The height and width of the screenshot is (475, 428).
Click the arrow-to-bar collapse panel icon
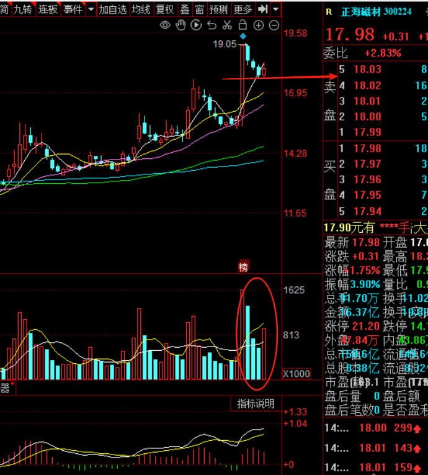tap(263, 9)
